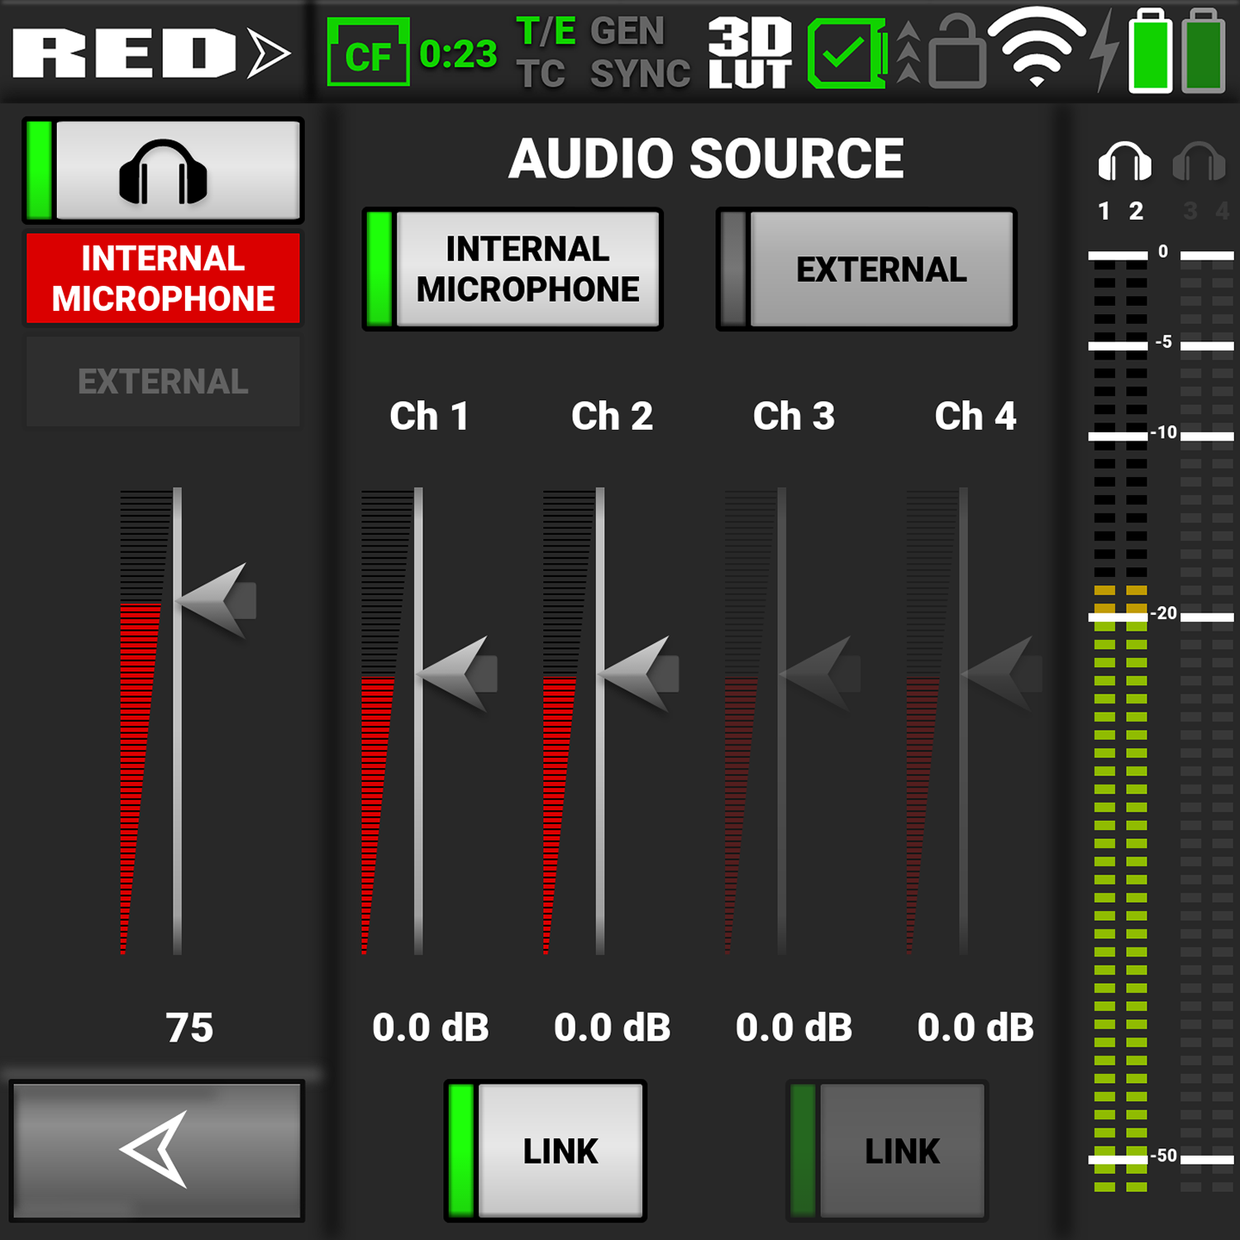Enable LINK for channels 3 and 4
This screenshot has height=1240, width=1240.
tap(886, 1149)
